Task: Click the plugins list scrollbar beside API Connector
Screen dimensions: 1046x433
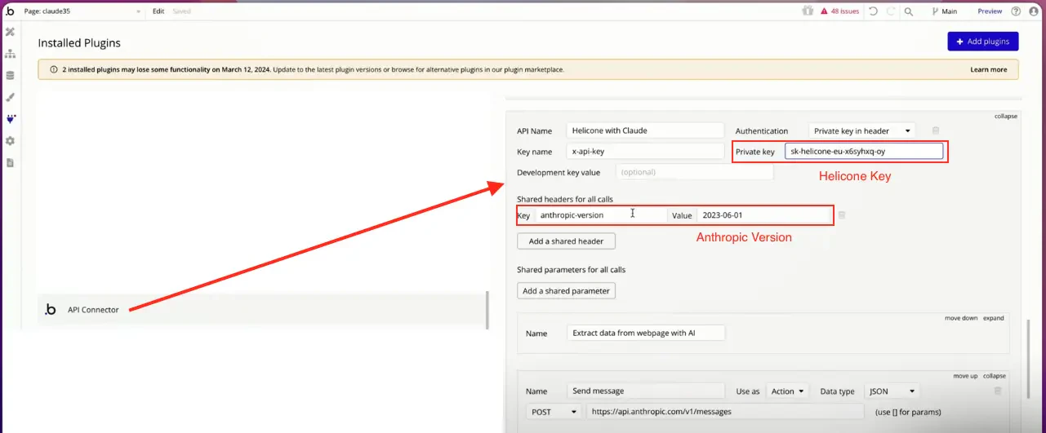Action: pyautogui.click(x=488, y=310)
